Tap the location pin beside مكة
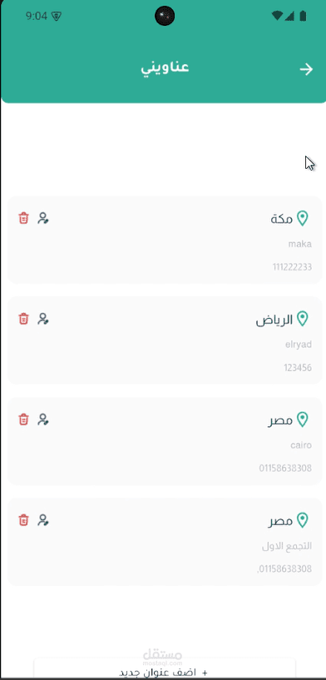 point(302,219)
